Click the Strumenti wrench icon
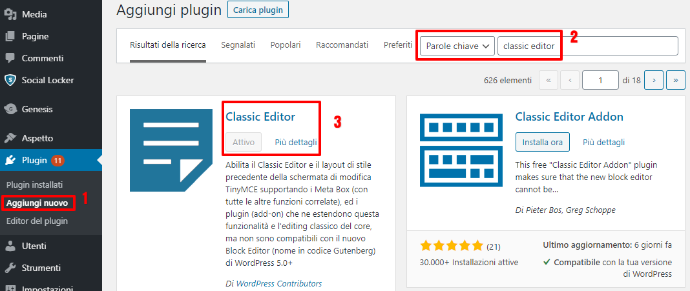 10,268
